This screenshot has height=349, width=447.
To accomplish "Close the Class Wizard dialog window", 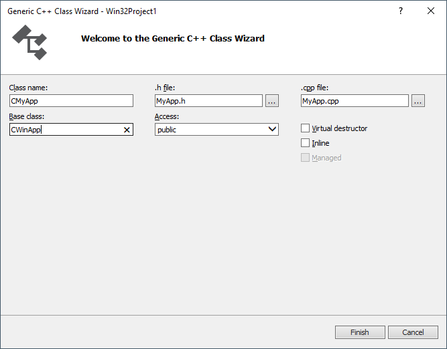I will (431, 11).
